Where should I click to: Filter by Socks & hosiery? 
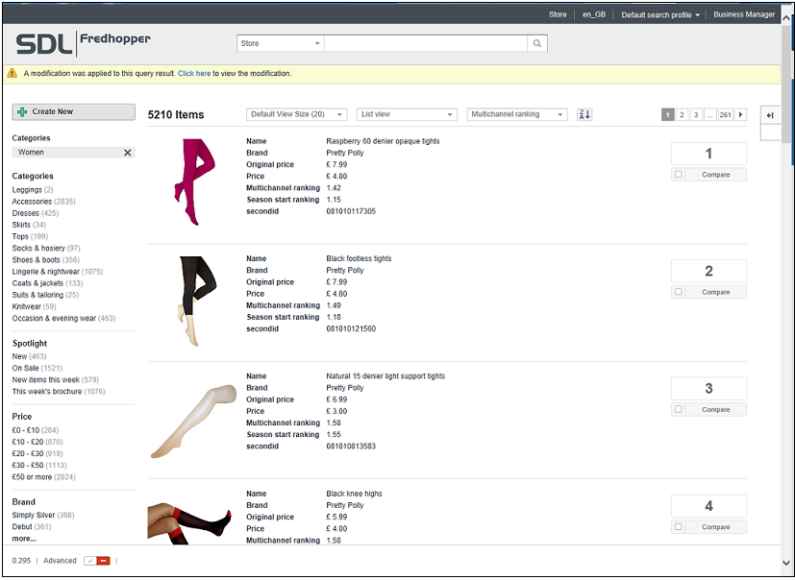46,248
